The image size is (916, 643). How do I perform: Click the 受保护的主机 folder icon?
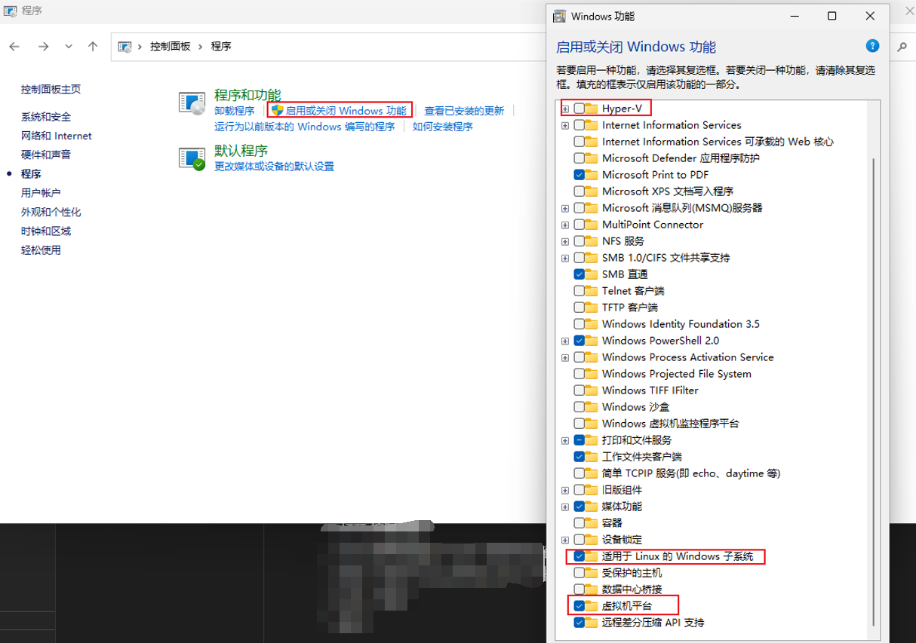coord(592,573)
